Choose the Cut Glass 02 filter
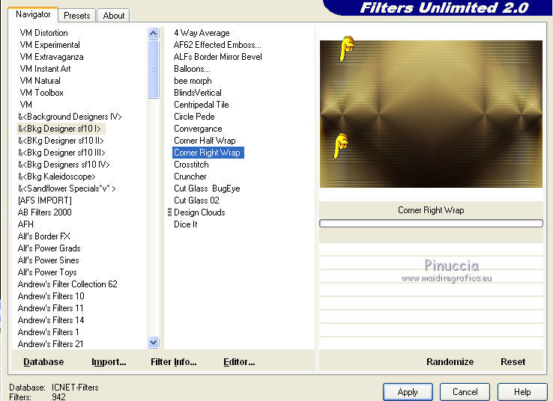Image resolution: width=553 pixels, height=401 pixels. [x=196, y=200]
